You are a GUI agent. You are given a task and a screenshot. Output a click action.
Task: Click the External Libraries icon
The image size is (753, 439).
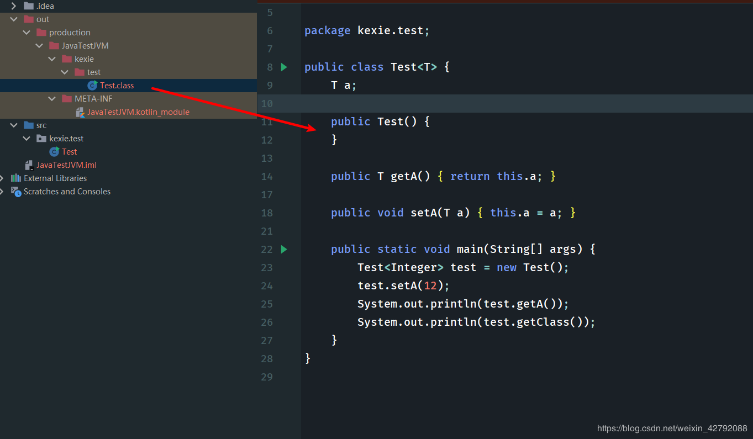point(16,178)
